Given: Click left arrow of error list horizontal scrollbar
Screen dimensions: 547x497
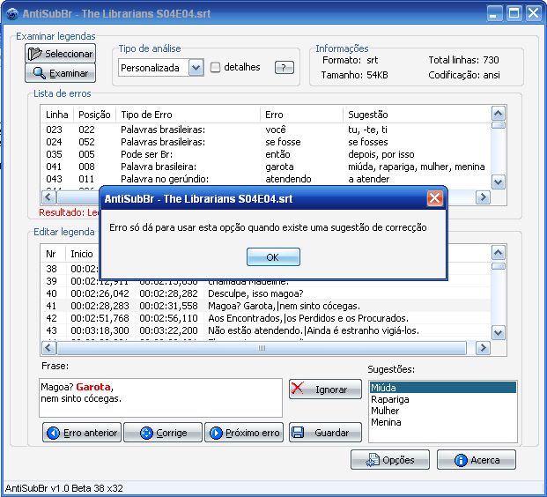Looking at the screenshot, I should click(x=48, y=197).
